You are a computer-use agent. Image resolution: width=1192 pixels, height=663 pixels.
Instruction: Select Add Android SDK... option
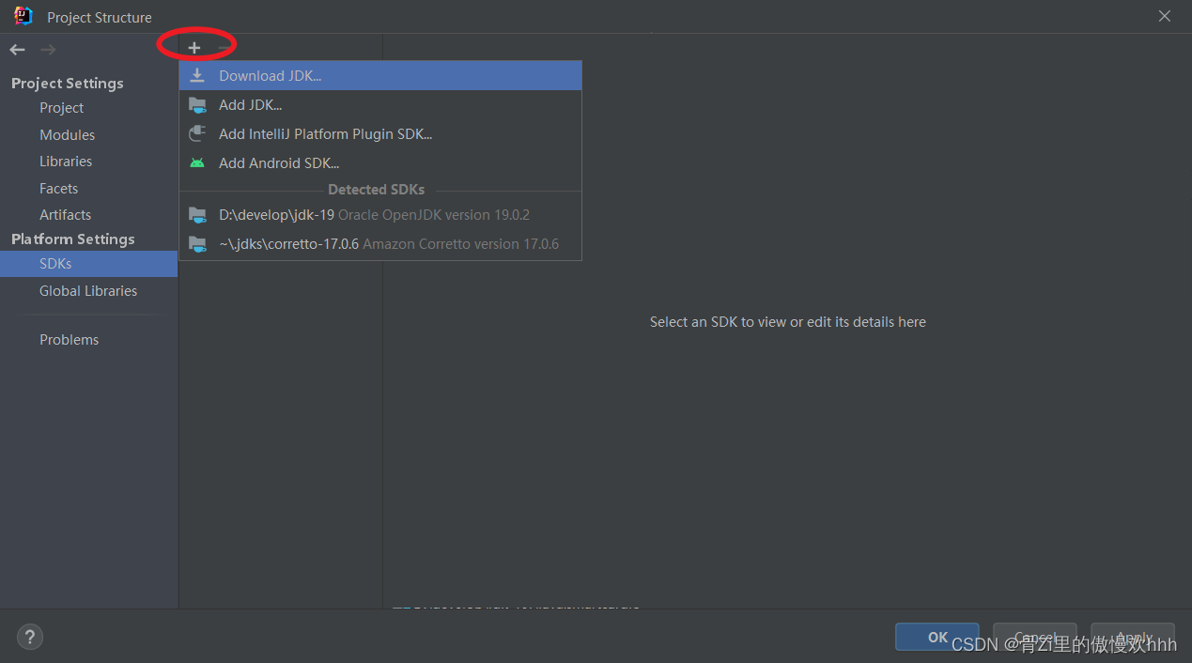coord(380,163)
